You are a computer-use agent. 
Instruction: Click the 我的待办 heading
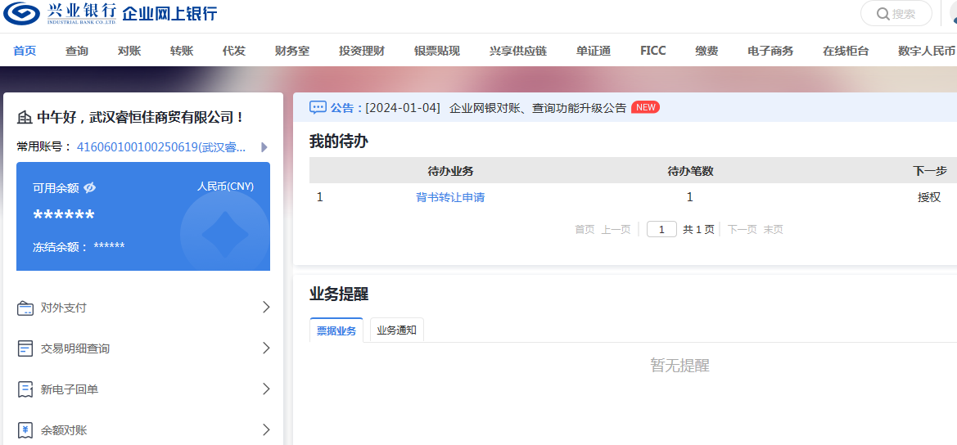tap(339, 142)
